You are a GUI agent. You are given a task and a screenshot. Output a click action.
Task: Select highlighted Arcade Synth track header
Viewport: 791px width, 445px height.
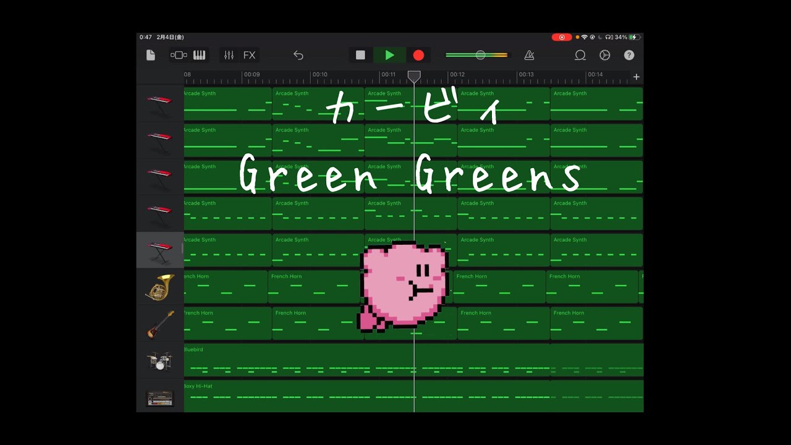point(159,250)
